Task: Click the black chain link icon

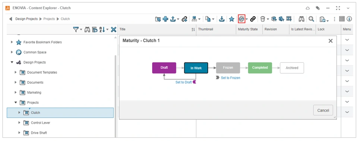Action: (252, 19)
